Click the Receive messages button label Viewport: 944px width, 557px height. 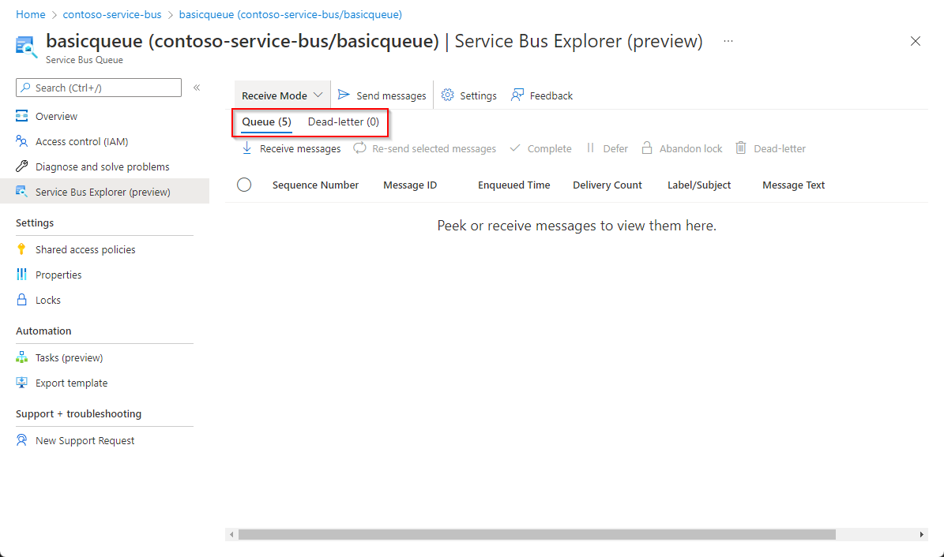pos(300,148)
